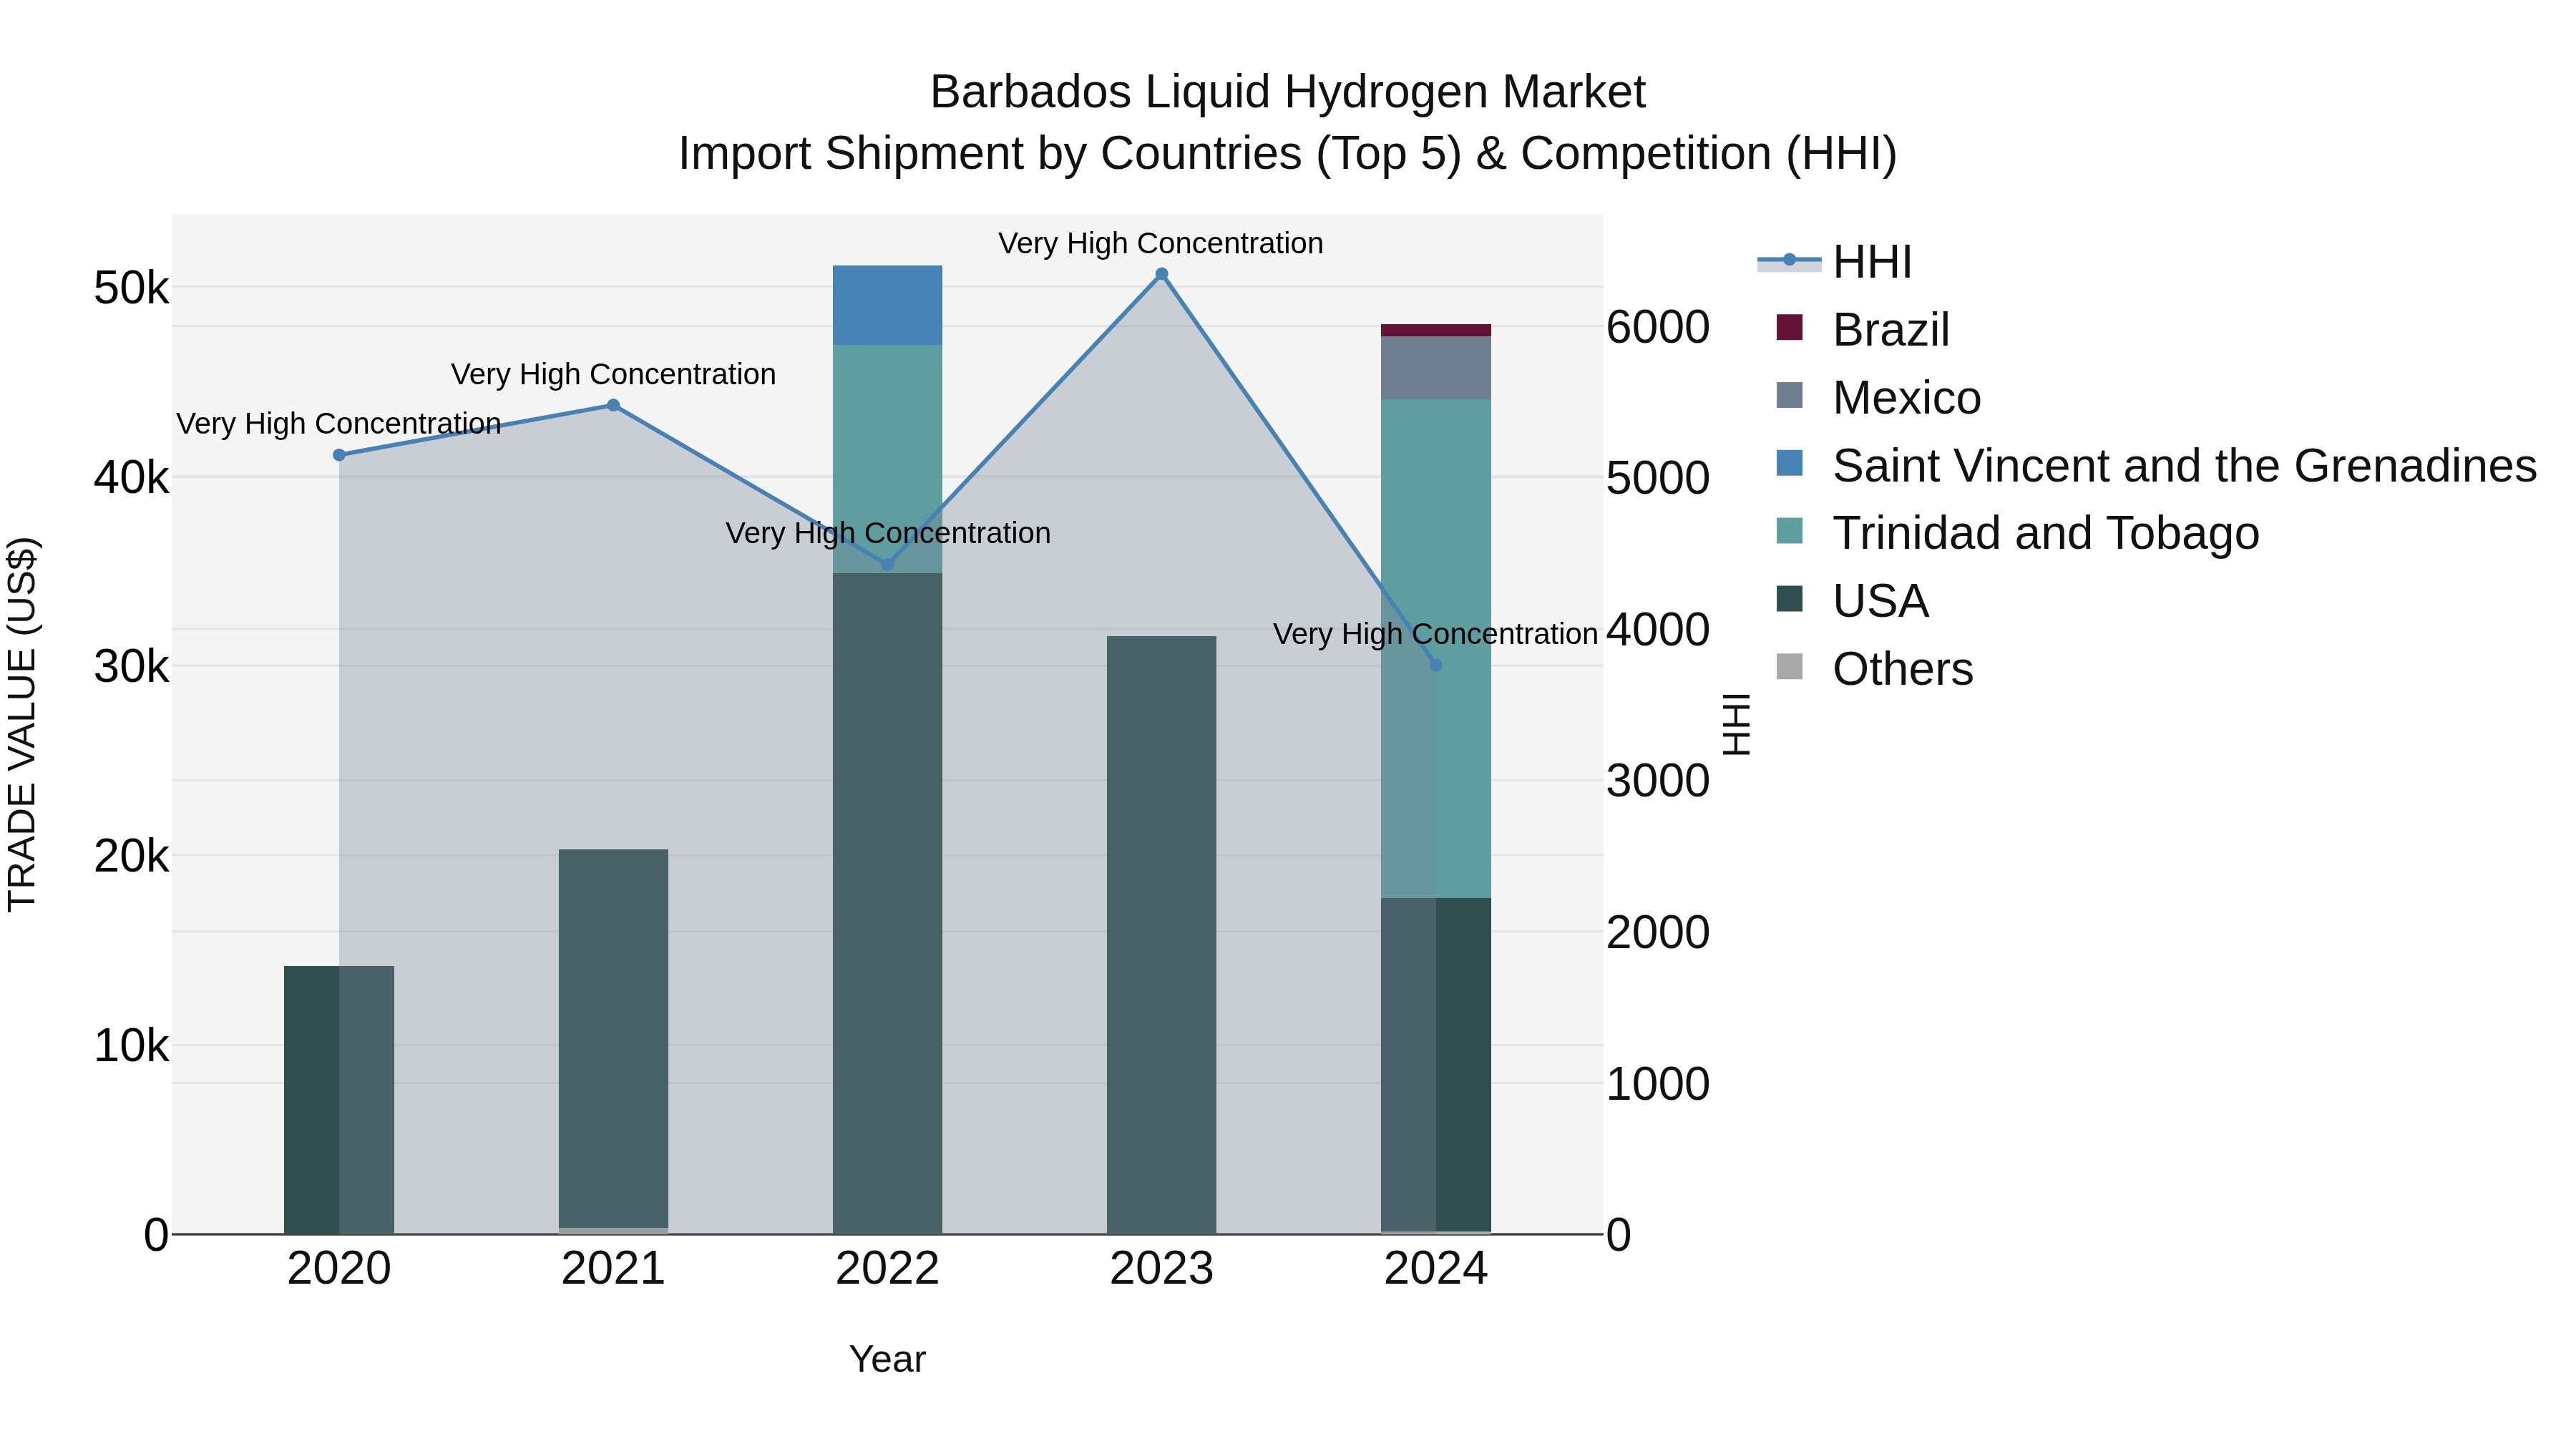Click the 2023 Very High Concentration annotation
Screen dimensions: 2576x1449
(1161, 243)
